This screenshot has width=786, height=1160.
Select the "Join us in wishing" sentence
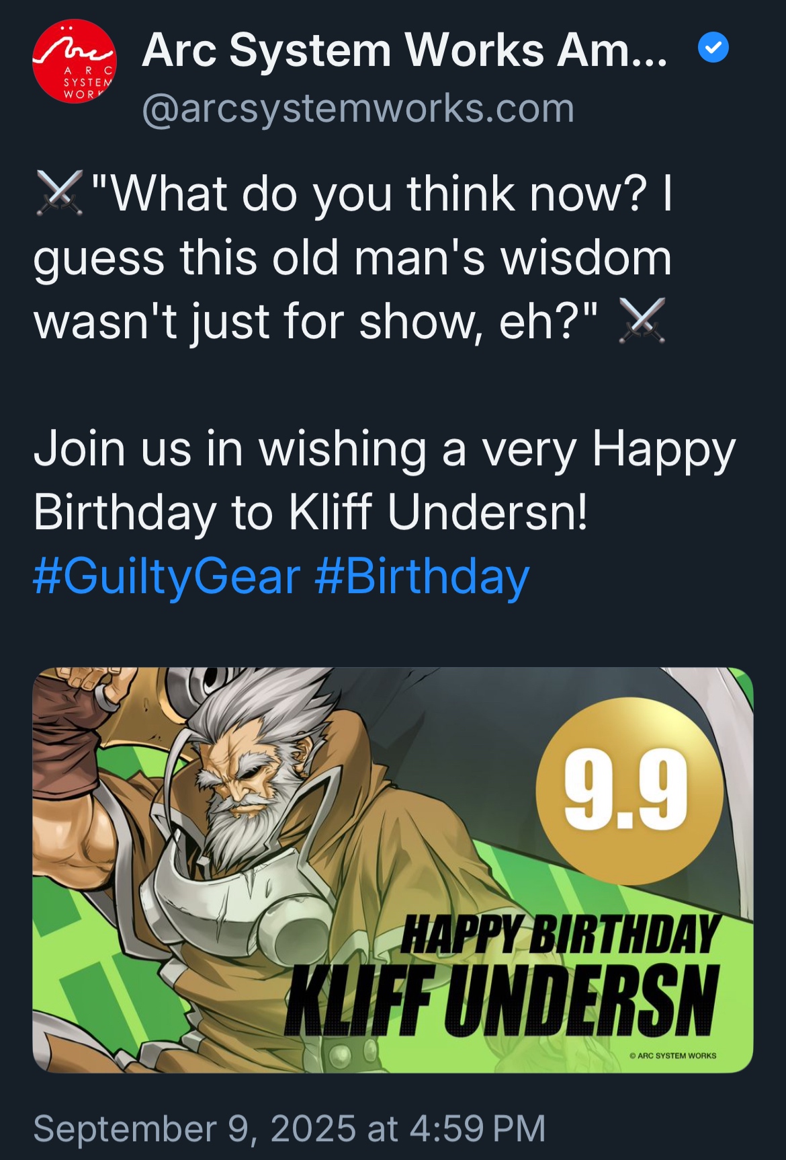(x=385, y=481)
